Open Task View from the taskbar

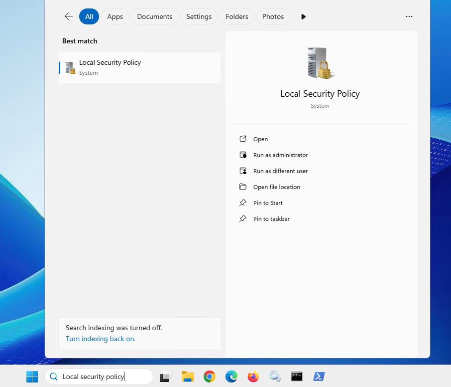[165, 377]
